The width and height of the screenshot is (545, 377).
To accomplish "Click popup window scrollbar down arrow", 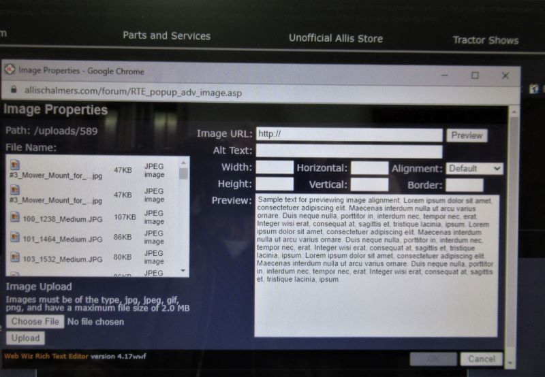I will (x=510, y=363).
